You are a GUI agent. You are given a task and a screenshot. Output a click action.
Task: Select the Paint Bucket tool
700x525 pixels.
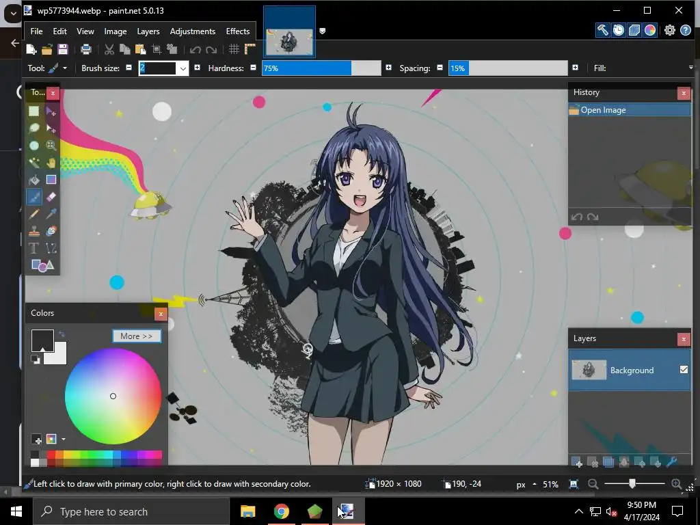tap(34, 180)
